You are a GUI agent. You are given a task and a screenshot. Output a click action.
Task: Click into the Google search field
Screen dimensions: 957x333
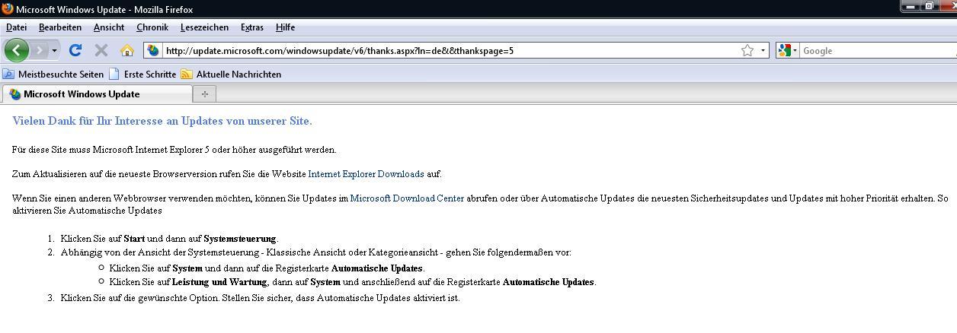click(x=876, y=50)
